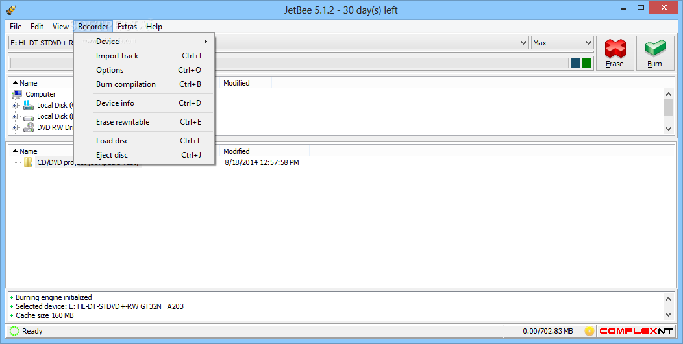The image size is (683, 344).
Task: Expand the DVD RW Drive node
Action: [15, 128]
